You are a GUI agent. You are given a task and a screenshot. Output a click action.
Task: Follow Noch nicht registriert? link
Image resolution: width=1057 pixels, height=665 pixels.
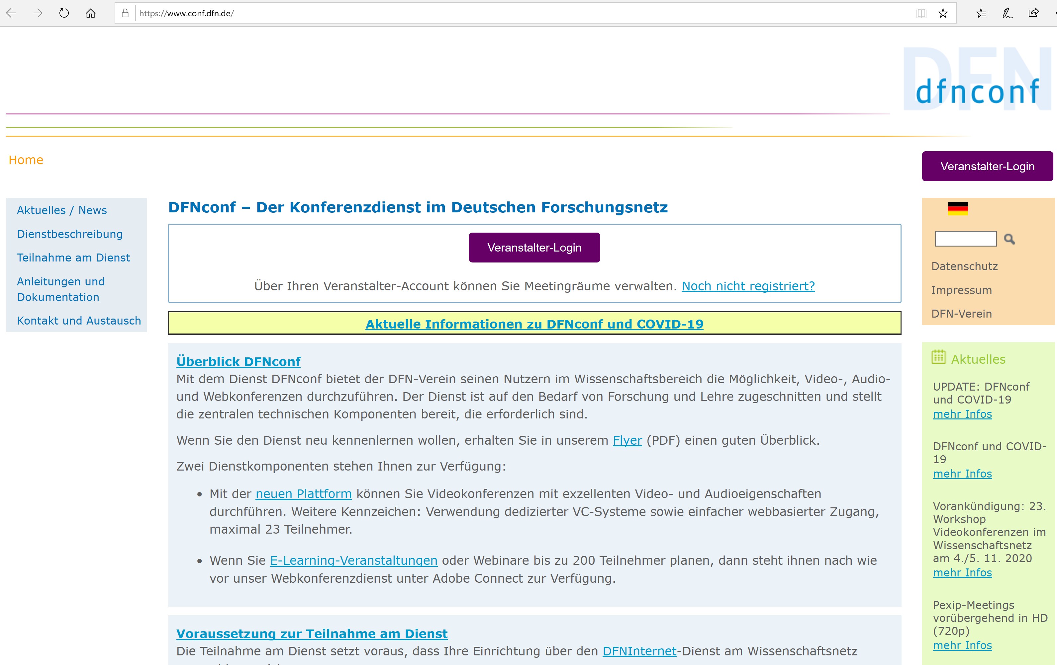pos(748,286)
